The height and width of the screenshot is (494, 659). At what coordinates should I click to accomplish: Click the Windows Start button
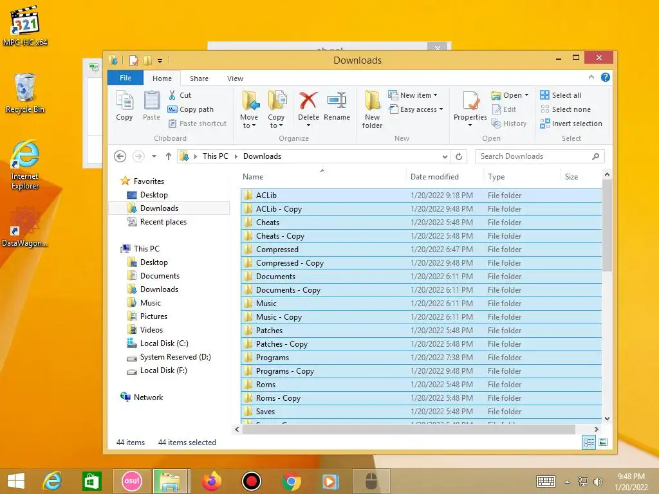pyautogui.click(x=16, y=481)
